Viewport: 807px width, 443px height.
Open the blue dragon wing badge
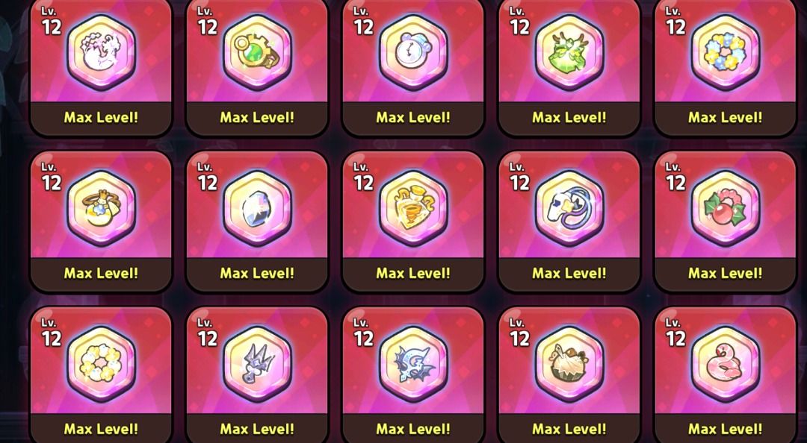tap(413, 363)
